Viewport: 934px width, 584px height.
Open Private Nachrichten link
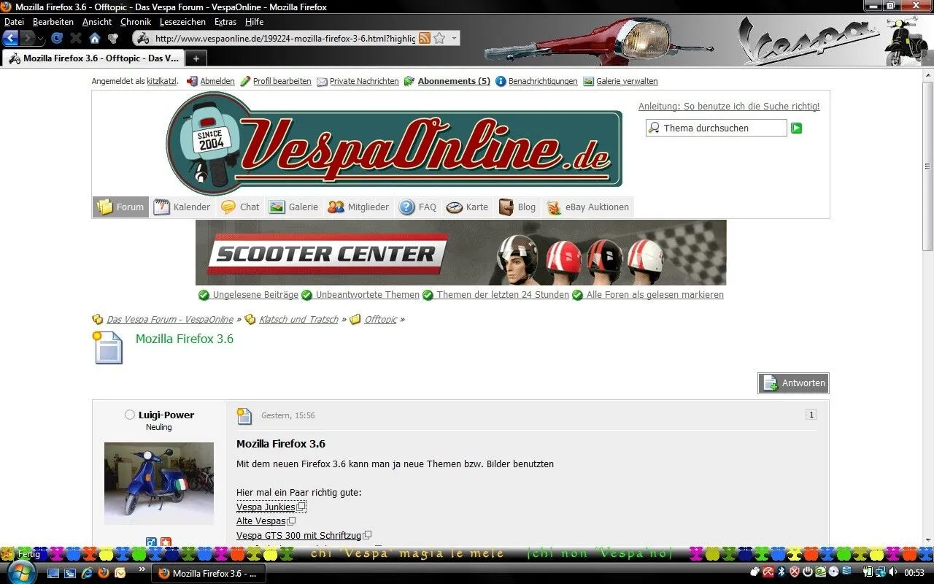364,81
